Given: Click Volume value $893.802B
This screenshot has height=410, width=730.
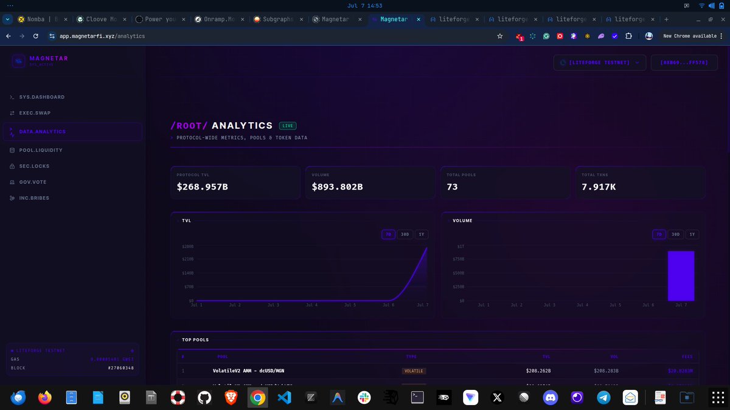Looking at the screenshot, I should point(338,187).
